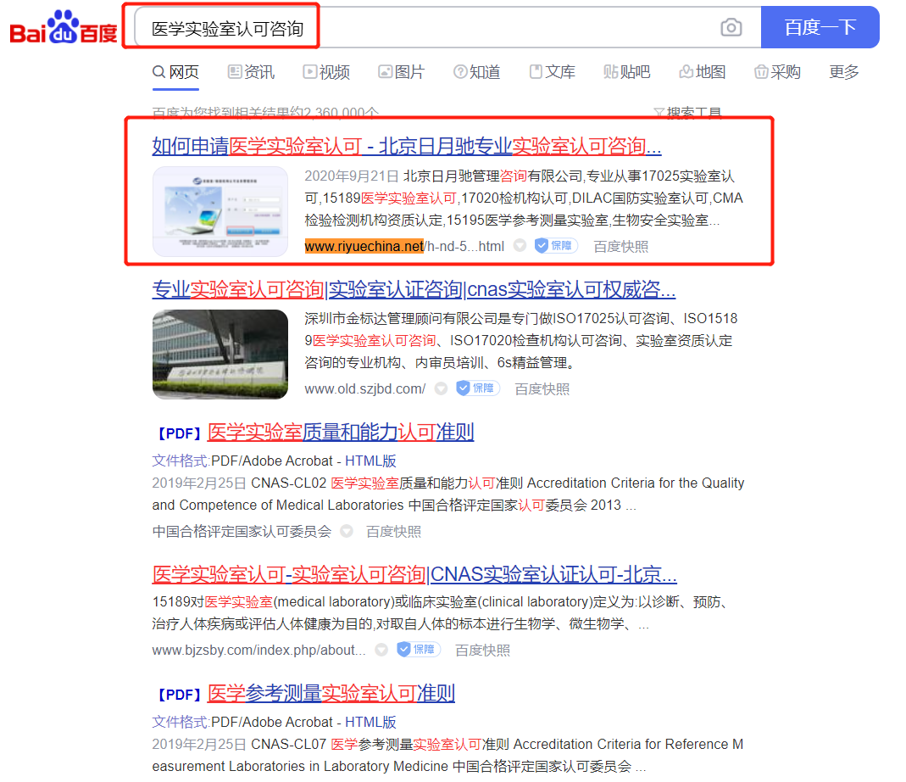The height and width of the screenshot is (782, 906).
Task: Open the www.bjzsby.com URL link
Action: (258, 651)
